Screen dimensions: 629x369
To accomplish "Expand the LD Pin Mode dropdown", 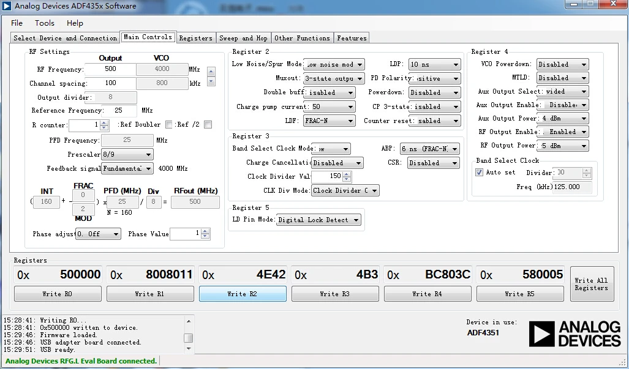I will (x=318, y=220).
